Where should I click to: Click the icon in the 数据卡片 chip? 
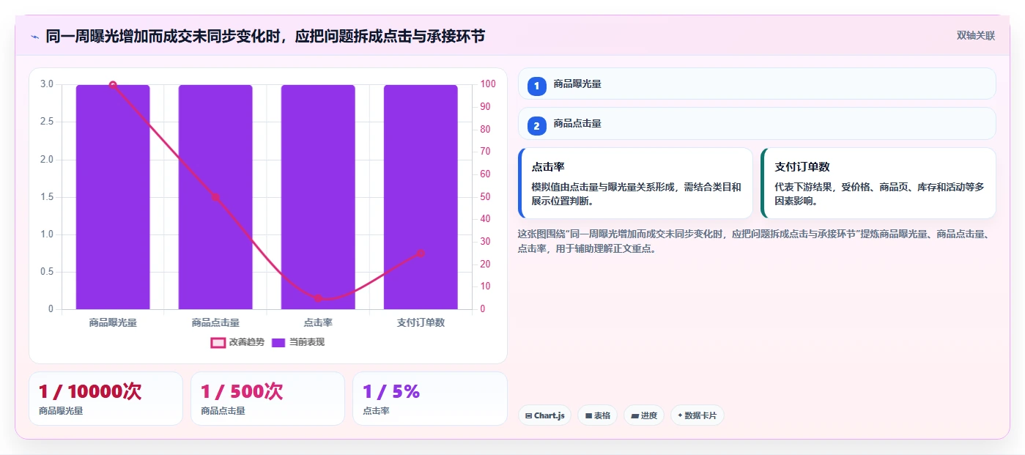click(x=680, y=416)
